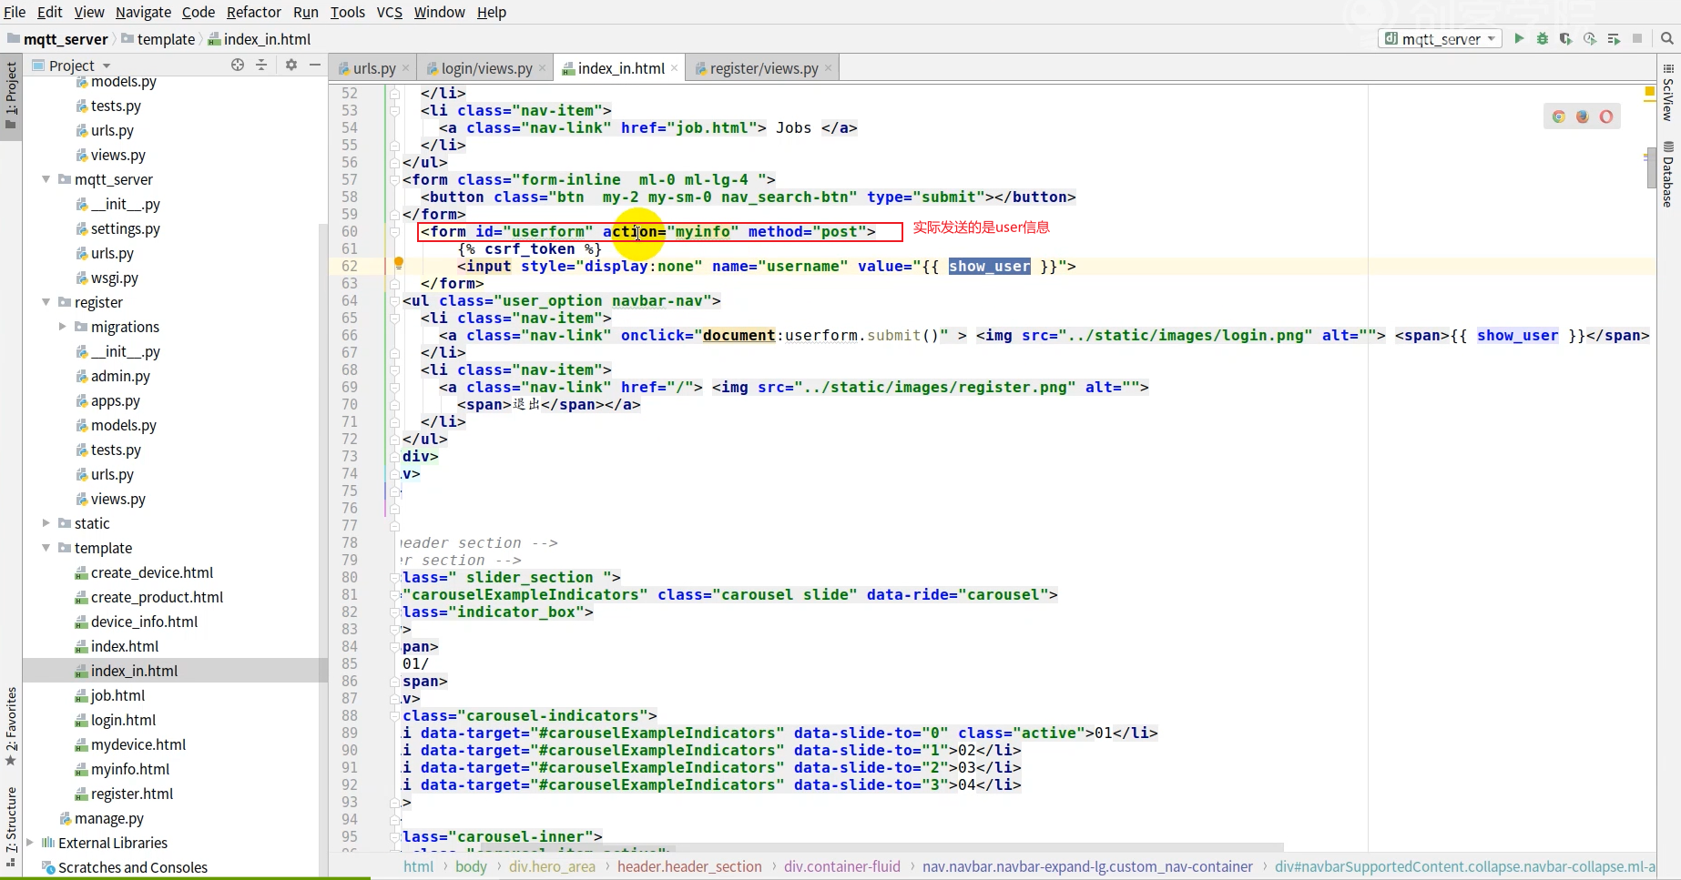Screen dimensions: 1681x880
Task: Open the mqtt_server run configuration dropdown
Action: click(1440, 38)
